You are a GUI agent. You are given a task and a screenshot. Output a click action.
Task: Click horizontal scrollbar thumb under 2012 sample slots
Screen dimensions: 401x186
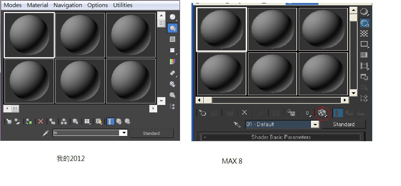pos(15,108)
